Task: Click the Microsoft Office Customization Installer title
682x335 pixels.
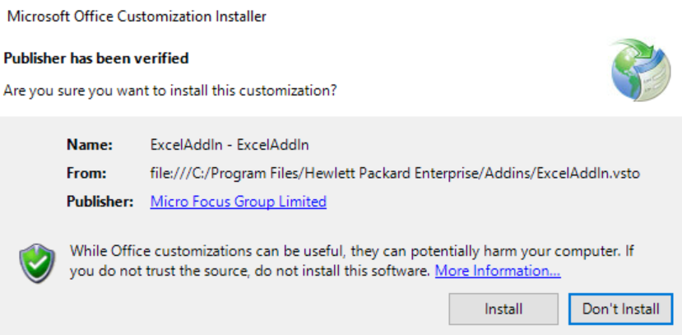Action: coord(137,17)
